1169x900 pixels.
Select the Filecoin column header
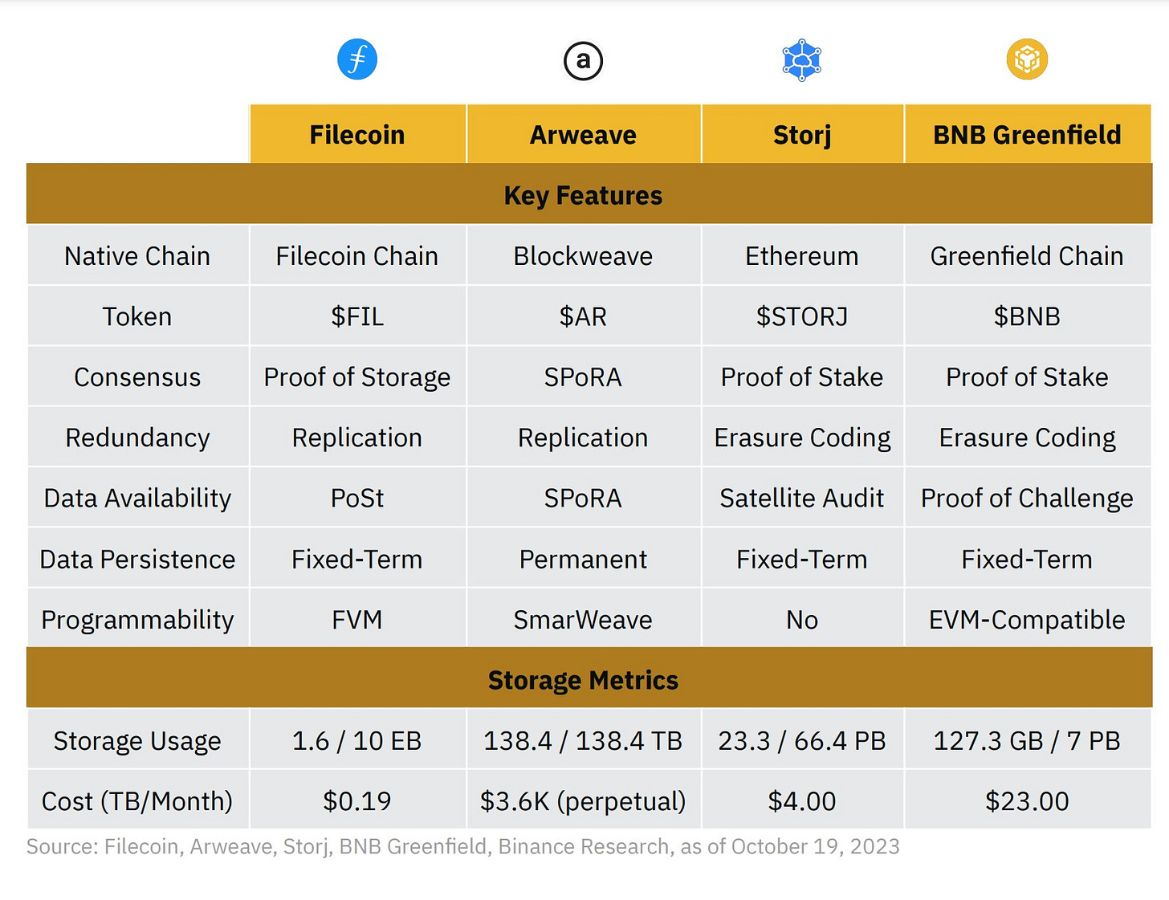point(358,134)
